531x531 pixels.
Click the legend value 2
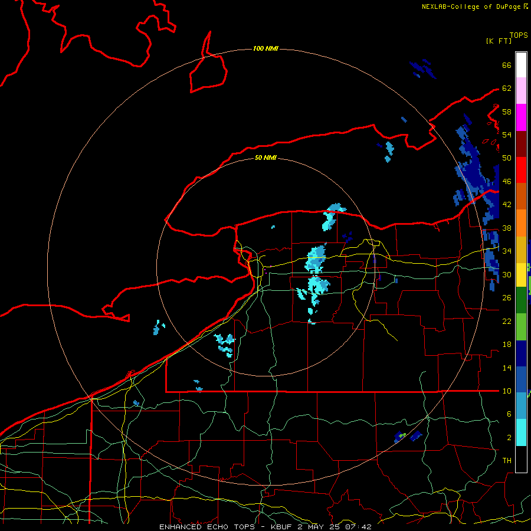coord(509,438)
